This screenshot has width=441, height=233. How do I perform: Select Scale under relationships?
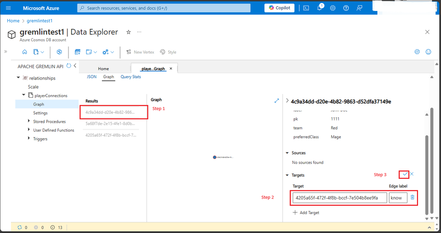click(33, 87)
